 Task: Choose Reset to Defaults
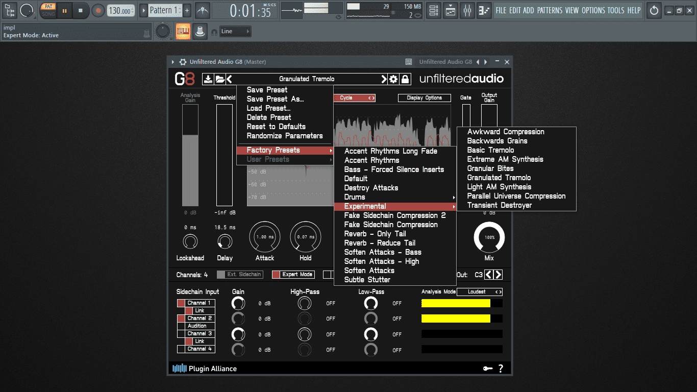[x=276, y=127]
